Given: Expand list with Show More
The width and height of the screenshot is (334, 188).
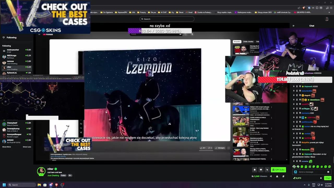Looking at the screenshot, I should pyautogui.click(x=7, y=147).
